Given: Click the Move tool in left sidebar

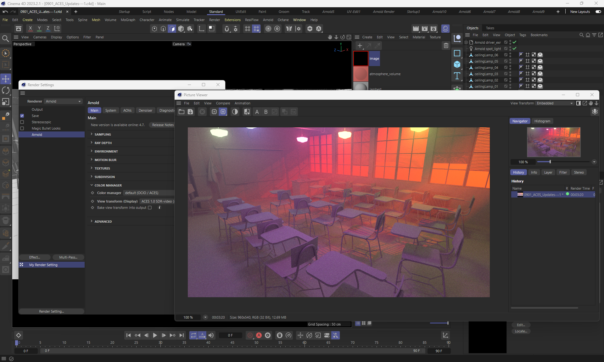Looking at the screenshot, I should tap(6, 79).
